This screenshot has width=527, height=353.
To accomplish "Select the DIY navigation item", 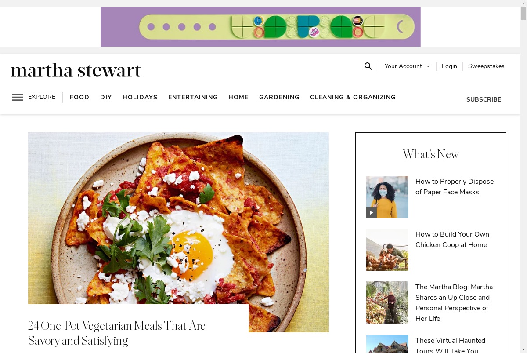I will 106,97.
